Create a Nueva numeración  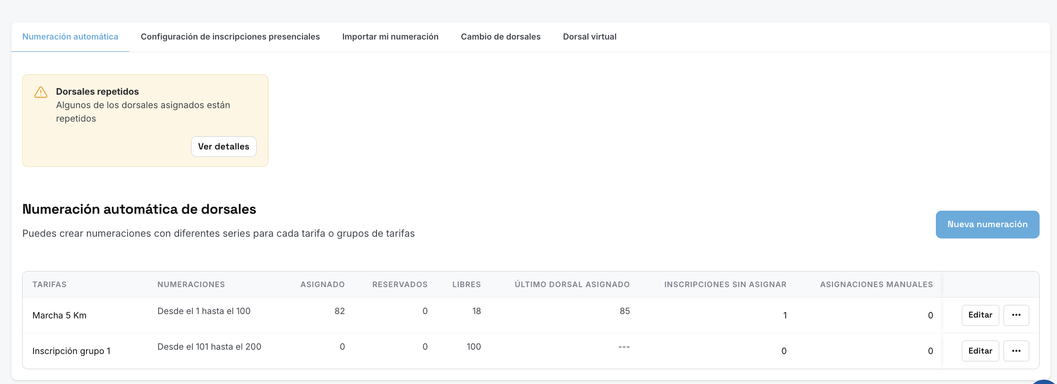point(988,225)
